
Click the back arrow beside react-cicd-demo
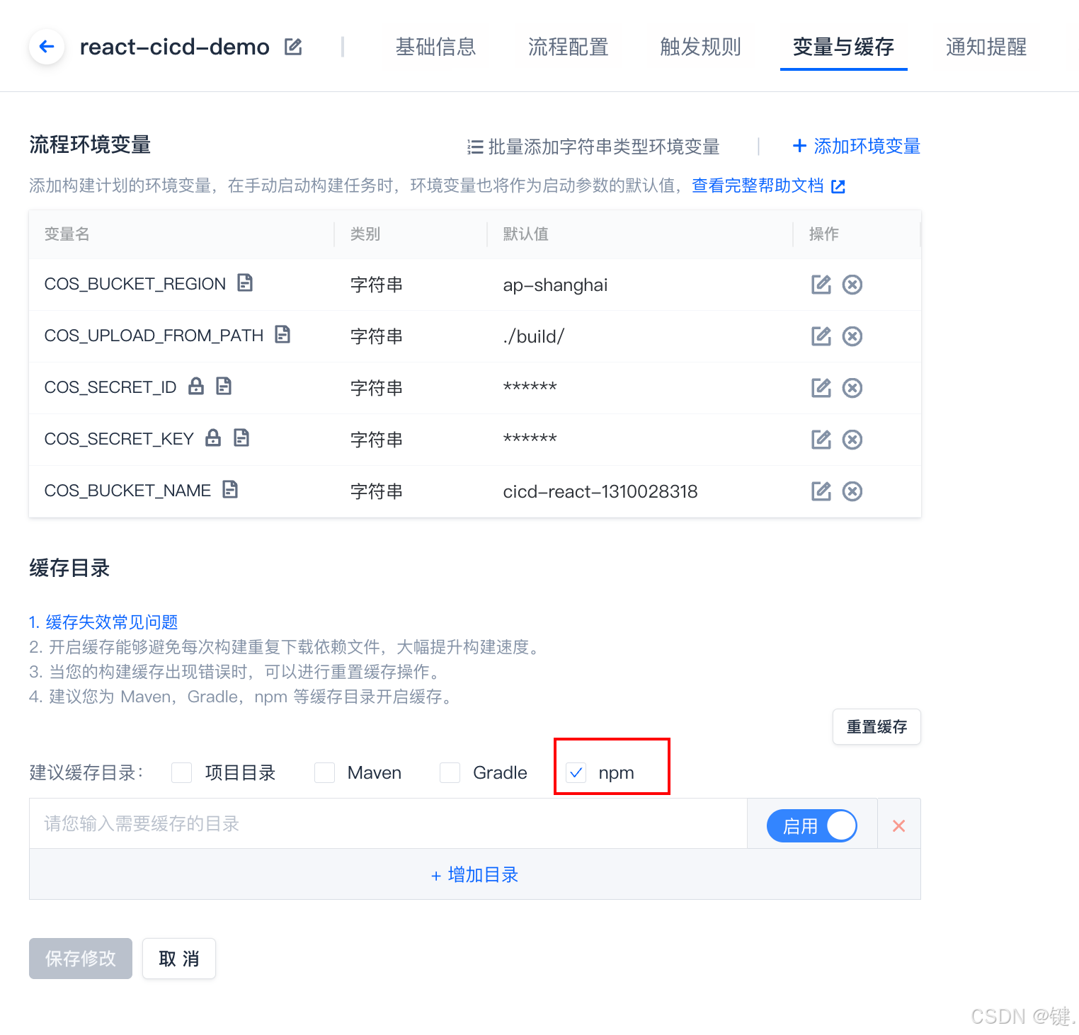45,46
